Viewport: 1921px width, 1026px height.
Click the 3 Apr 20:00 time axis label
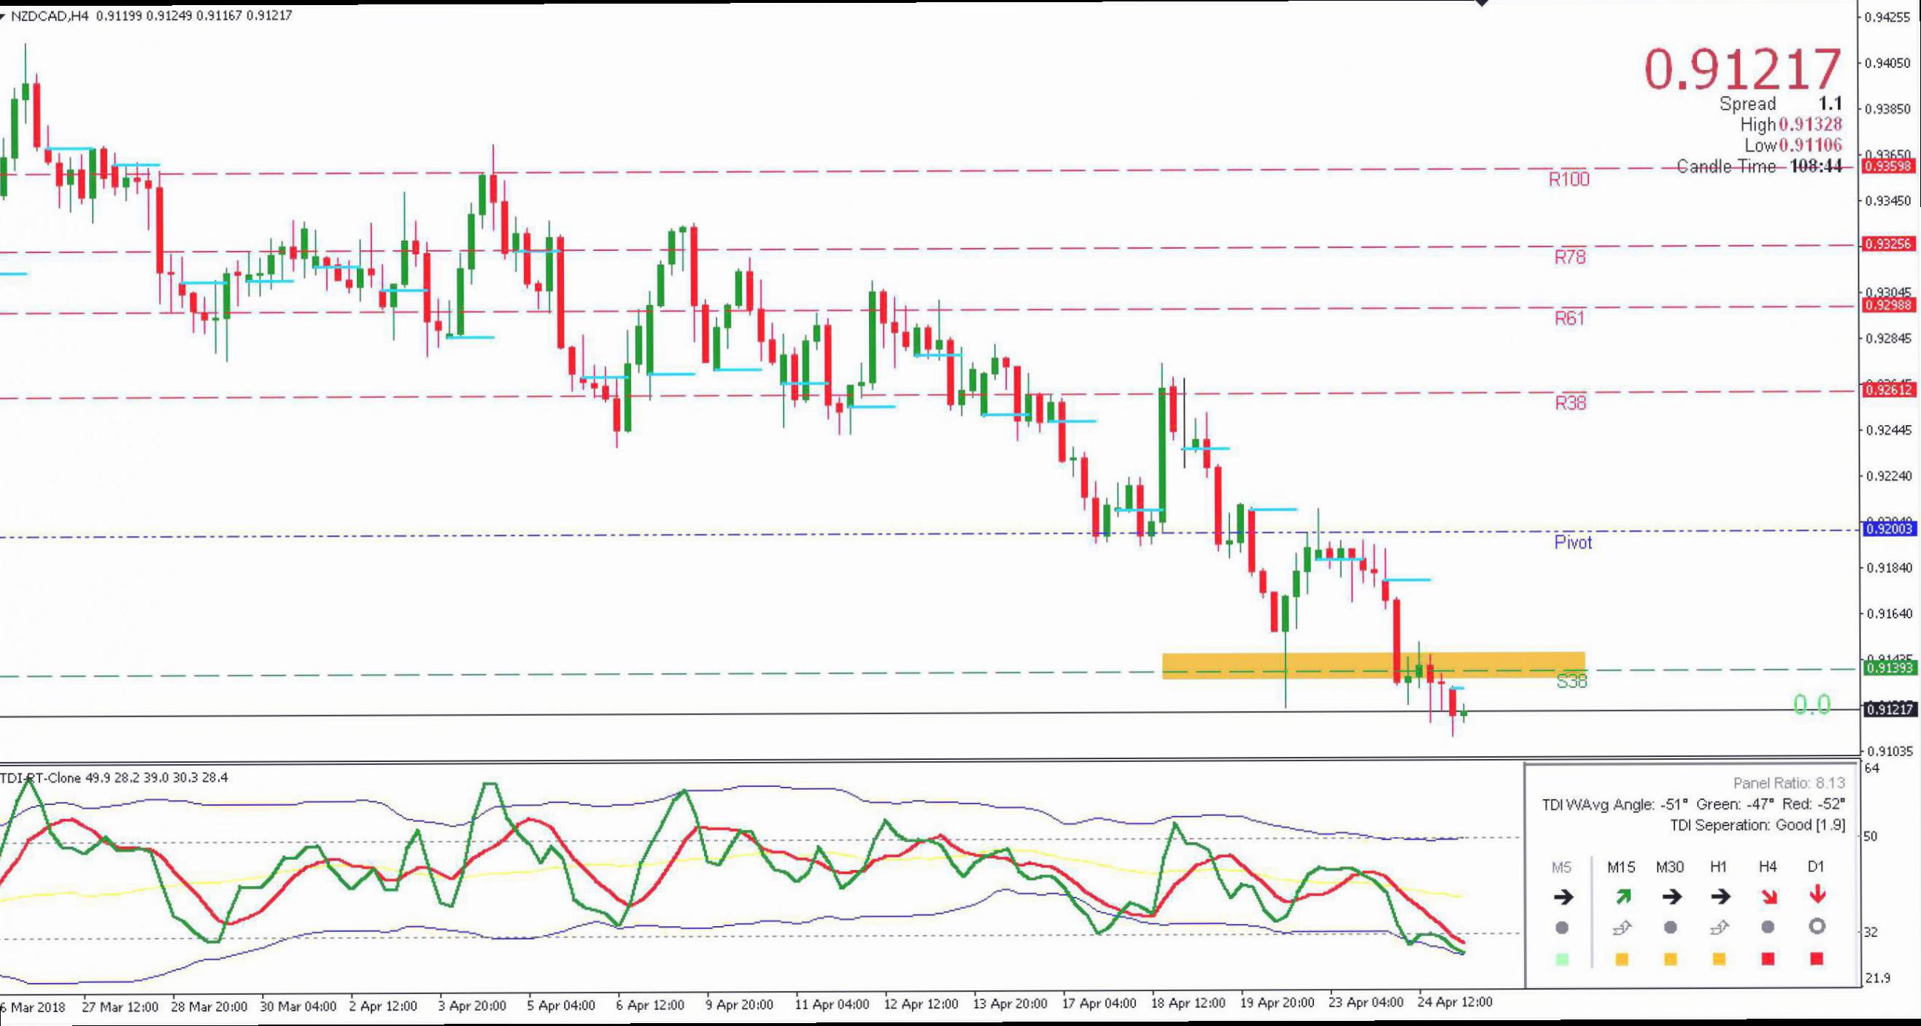(472, 1006)
